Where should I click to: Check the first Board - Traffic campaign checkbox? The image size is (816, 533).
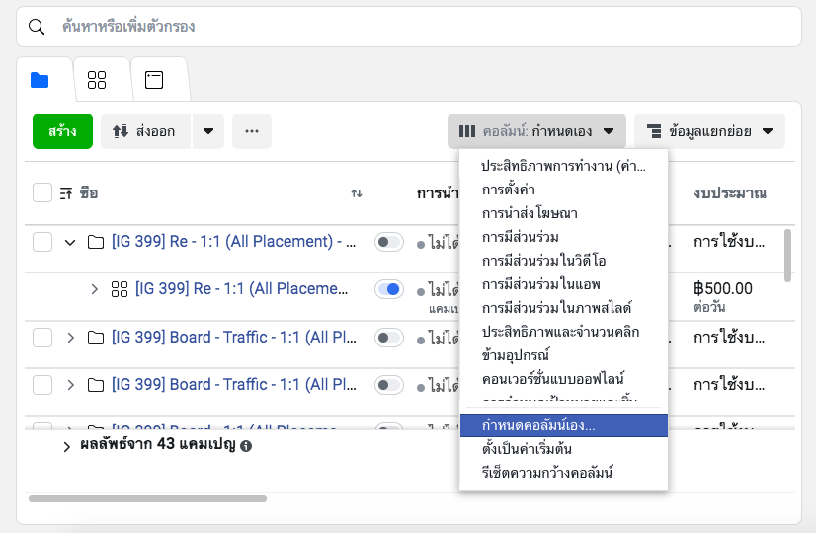[42, 338]
